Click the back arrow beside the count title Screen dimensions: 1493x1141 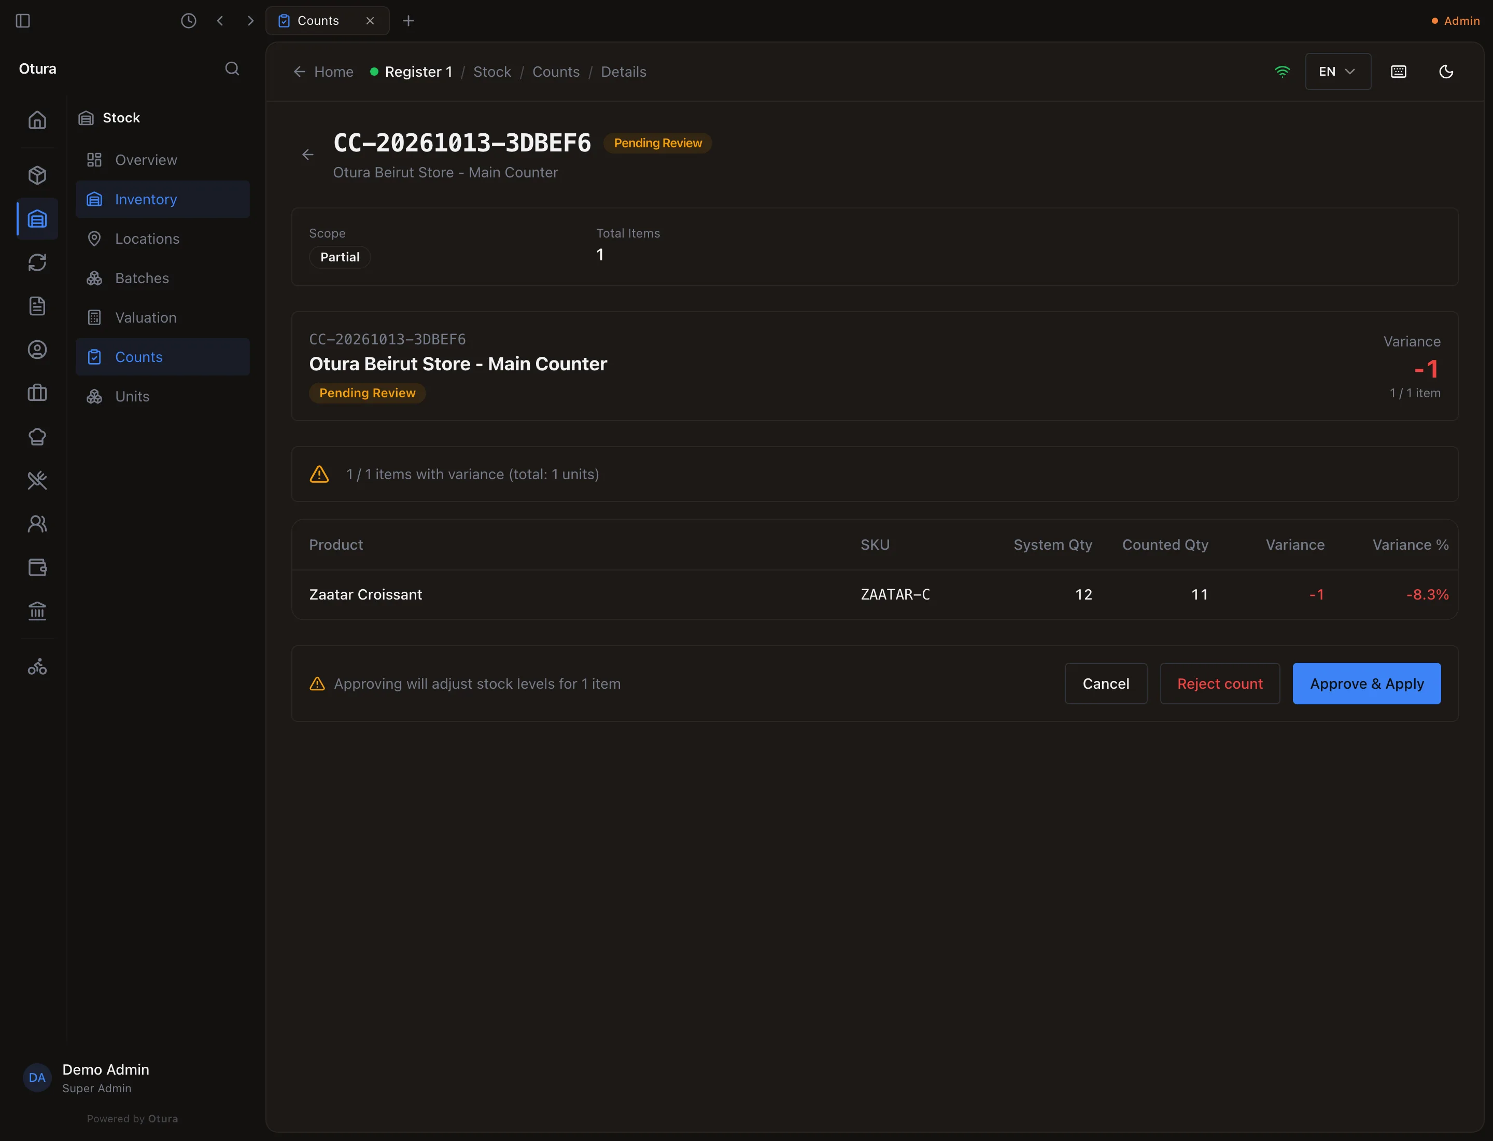coord(307,155)
